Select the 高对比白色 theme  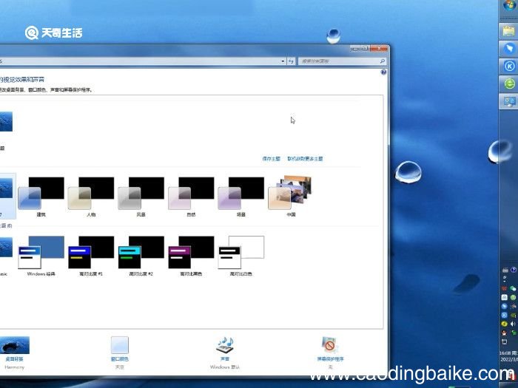[x=240, y=256]
